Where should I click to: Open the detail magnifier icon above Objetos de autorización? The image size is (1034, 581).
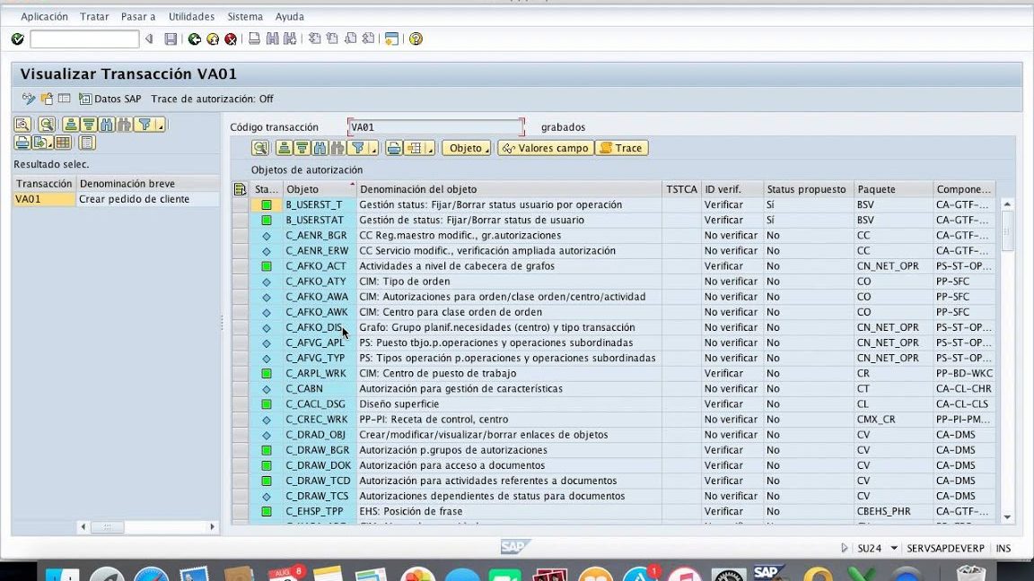pyautogui.click(x=259, y=148)
